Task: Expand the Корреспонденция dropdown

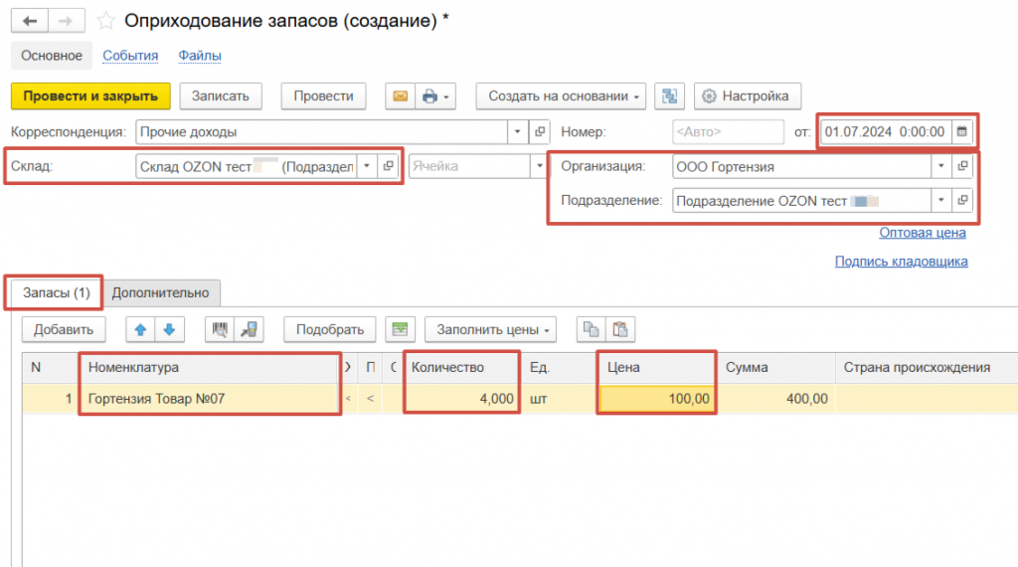Action: point(517,131)
